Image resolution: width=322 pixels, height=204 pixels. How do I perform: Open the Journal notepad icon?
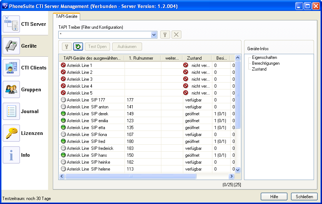[x=11, y=112]
